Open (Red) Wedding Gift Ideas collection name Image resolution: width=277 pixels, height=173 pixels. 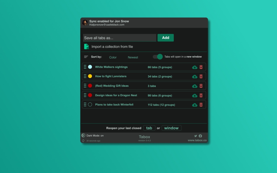click(x=112, y=86)
